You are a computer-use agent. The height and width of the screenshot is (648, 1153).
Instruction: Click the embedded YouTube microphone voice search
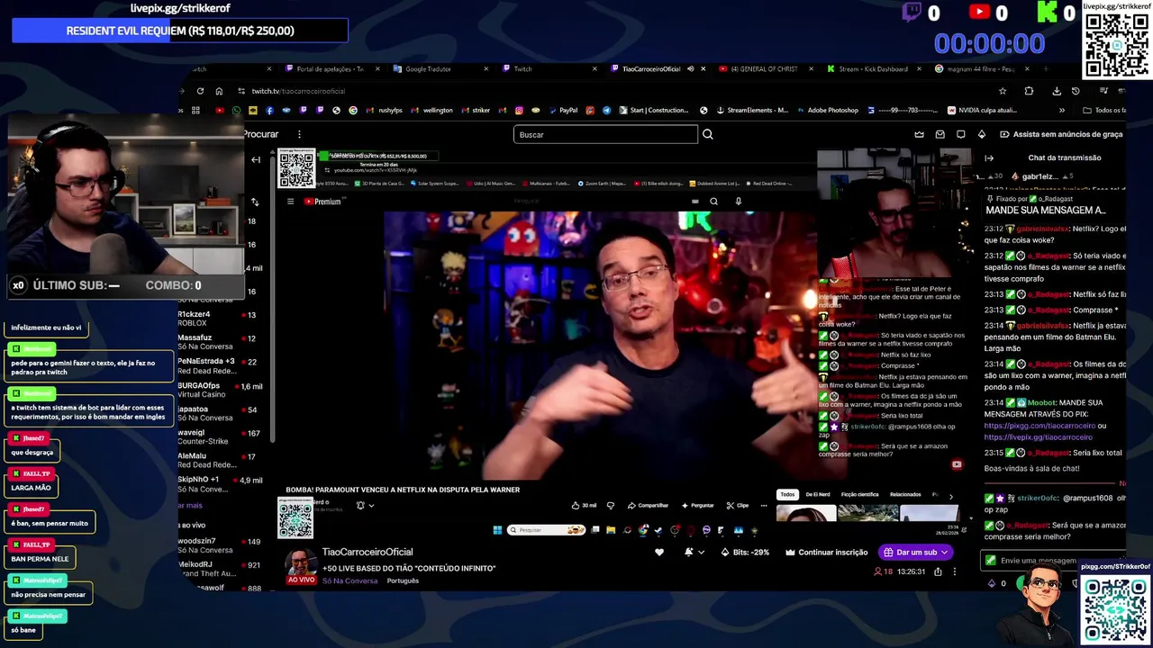click(x=738, y=202)
